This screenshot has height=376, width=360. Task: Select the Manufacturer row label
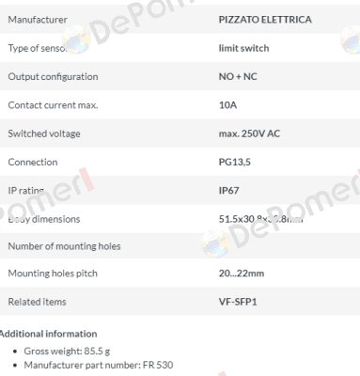tap(38, 20)
